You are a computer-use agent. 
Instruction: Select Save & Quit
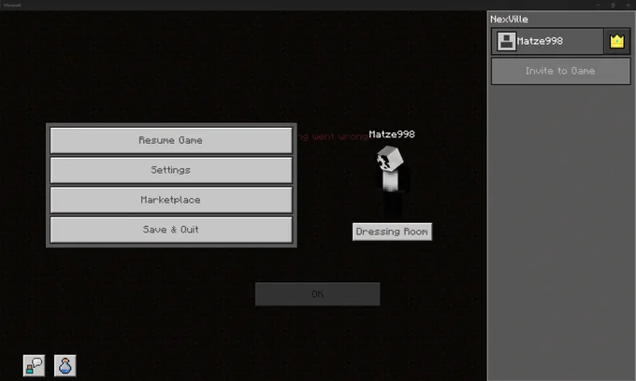(x=171, y=230)
